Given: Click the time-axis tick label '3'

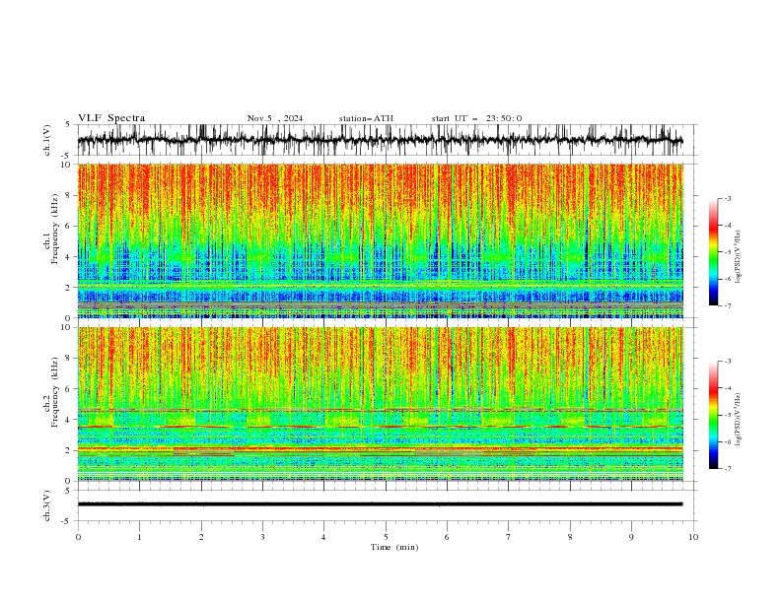Looking at the screenshot, I should tap(262, 537).
